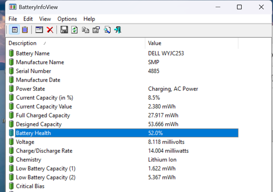The image size is (273, 192).
Task: Select the Current Capacity Value row label
Action: click(x=44, y=106)
